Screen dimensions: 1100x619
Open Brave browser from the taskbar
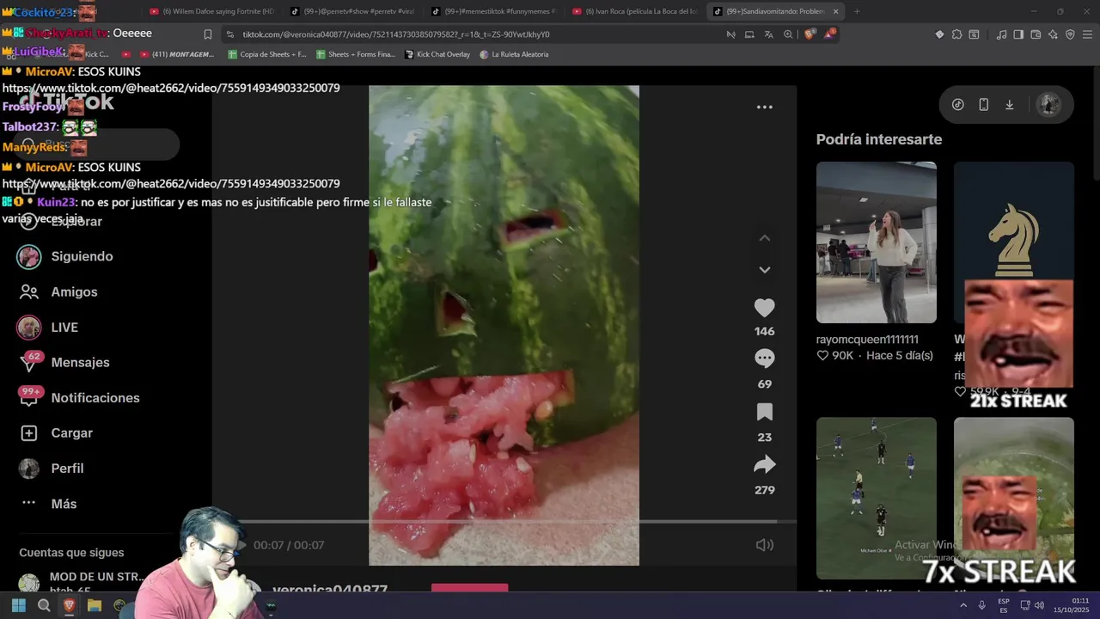coord(70,605)
